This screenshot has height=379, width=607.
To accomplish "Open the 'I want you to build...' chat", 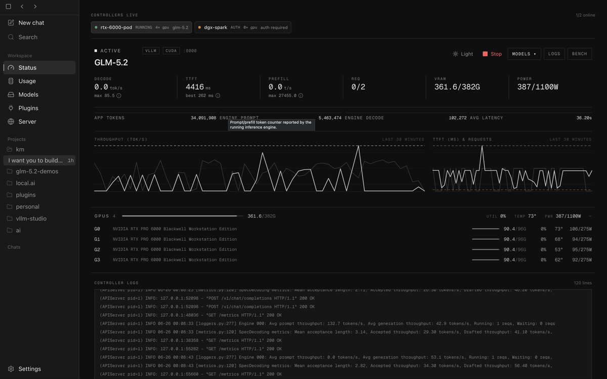I will pyautogui.click(x=39, y=160).
